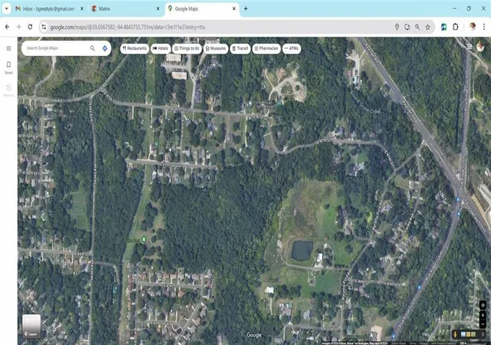Click the yellow Pegman Street View icon
Screen dimensions: 491x345
coord(455,335)
